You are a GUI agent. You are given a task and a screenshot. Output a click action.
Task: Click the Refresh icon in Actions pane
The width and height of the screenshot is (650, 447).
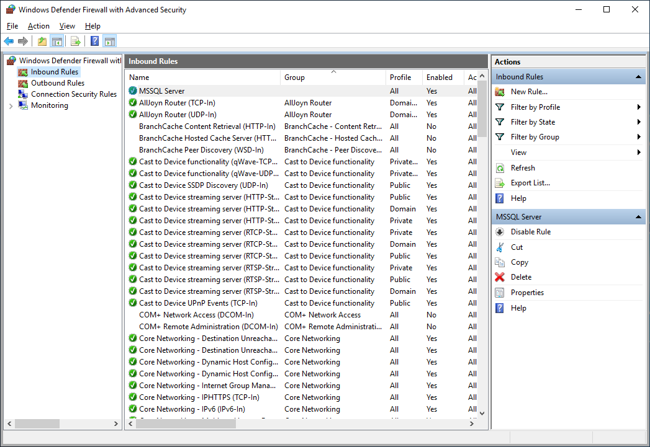pos(500,168)
